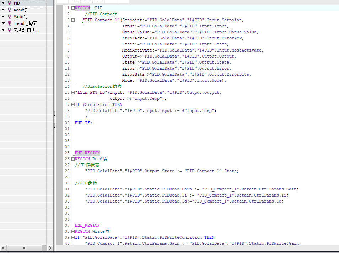Click ManualValue parameter on line 5
Screen dimensions: 339x253
135,32
